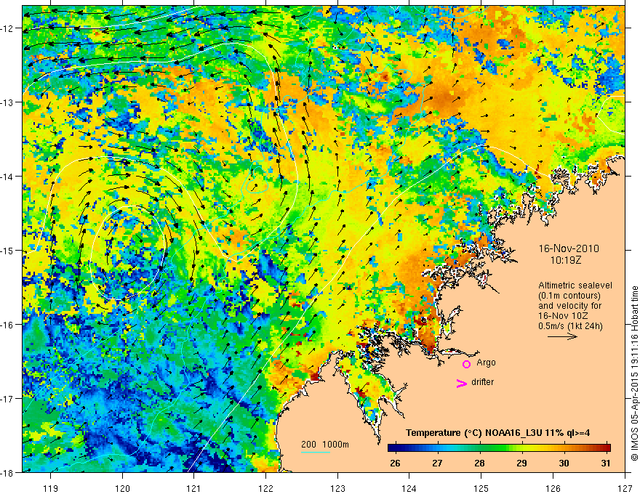Click the date text 16-Nov-2010
Image resolution: width=640 pixels, height=494 pixels.
coord(569,248)
